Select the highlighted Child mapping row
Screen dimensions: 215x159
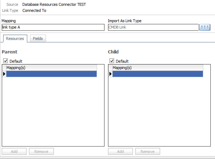pyautogui.click(x=158, y=74)
